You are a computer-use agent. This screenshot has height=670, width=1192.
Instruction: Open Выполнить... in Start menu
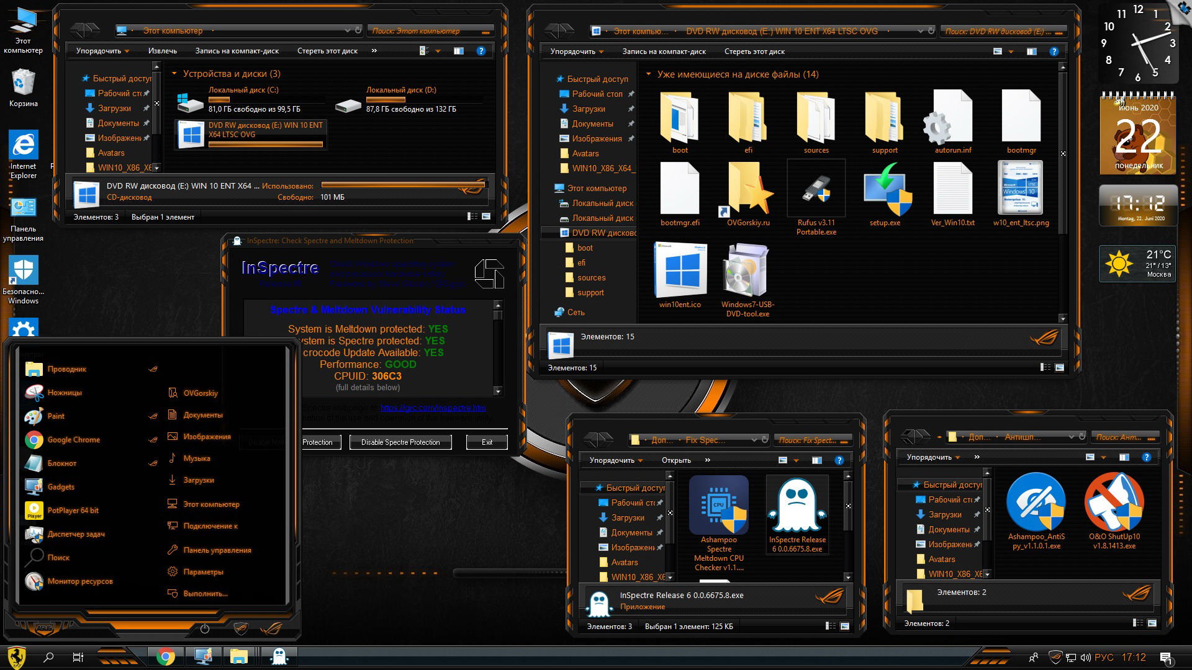pyautogui.click(x=205, y=594)
